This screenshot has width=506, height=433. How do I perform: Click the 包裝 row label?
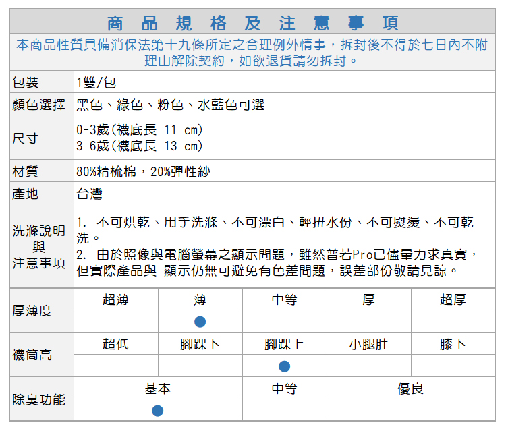click(26, 83)
